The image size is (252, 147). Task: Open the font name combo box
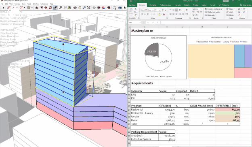pyautogui.click(x=147, y=10)
